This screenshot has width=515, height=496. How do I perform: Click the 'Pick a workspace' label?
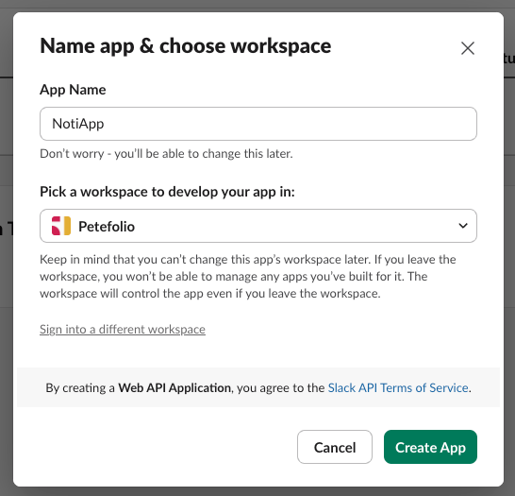(167, 192)
